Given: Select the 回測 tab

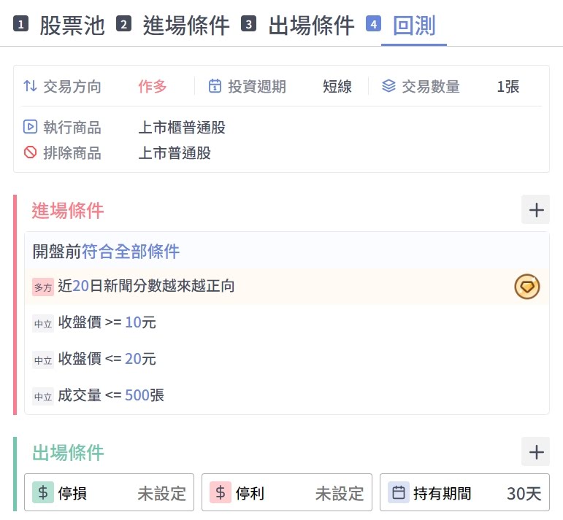Looking at the screenshot, I should [x=413, y=26].
